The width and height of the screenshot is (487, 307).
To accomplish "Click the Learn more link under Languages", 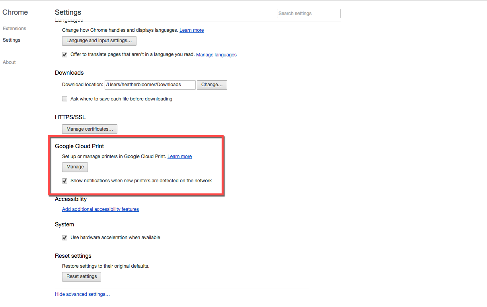I will (x=192, y=30).
